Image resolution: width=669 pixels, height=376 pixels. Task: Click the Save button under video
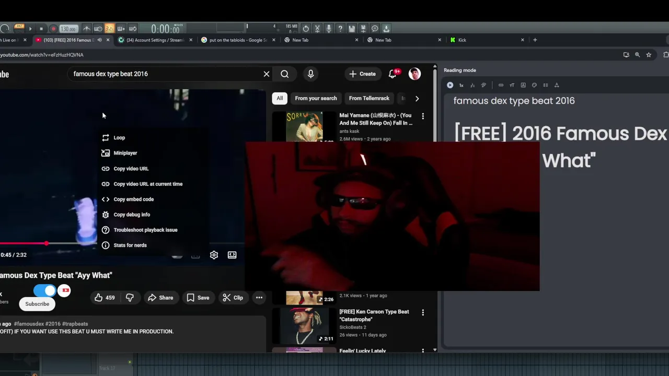[198, 298]
